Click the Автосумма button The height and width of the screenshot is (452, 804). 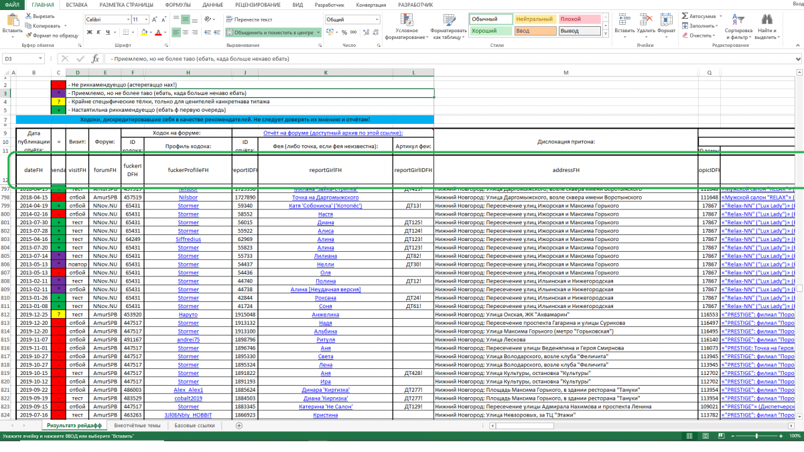(x=699, y=15)
